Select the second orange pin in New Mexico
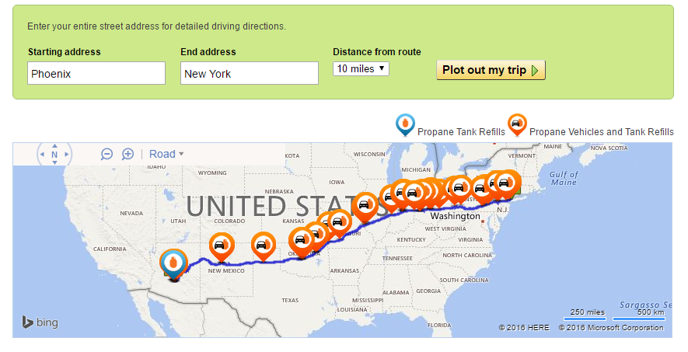 point(264,246)
